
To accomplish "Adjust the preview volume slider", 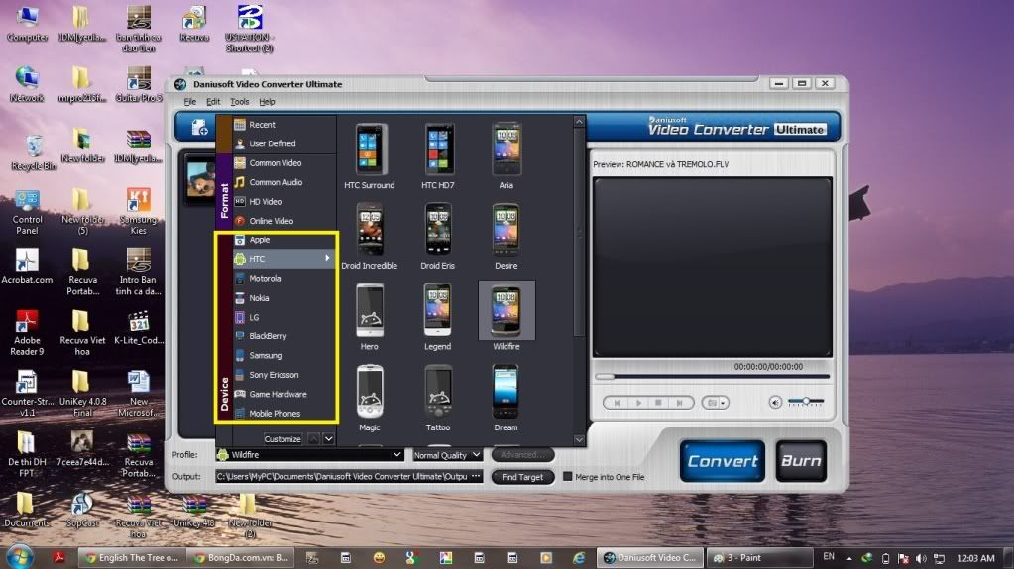I will [806, 402].
